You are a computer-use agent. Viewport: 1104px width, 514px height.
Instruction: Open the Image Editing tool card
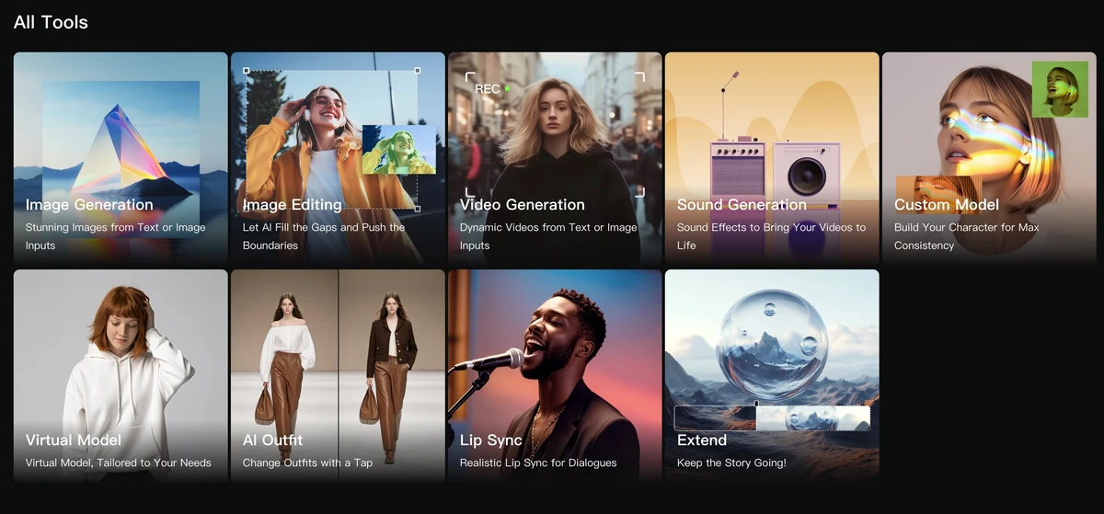point(338,159)
